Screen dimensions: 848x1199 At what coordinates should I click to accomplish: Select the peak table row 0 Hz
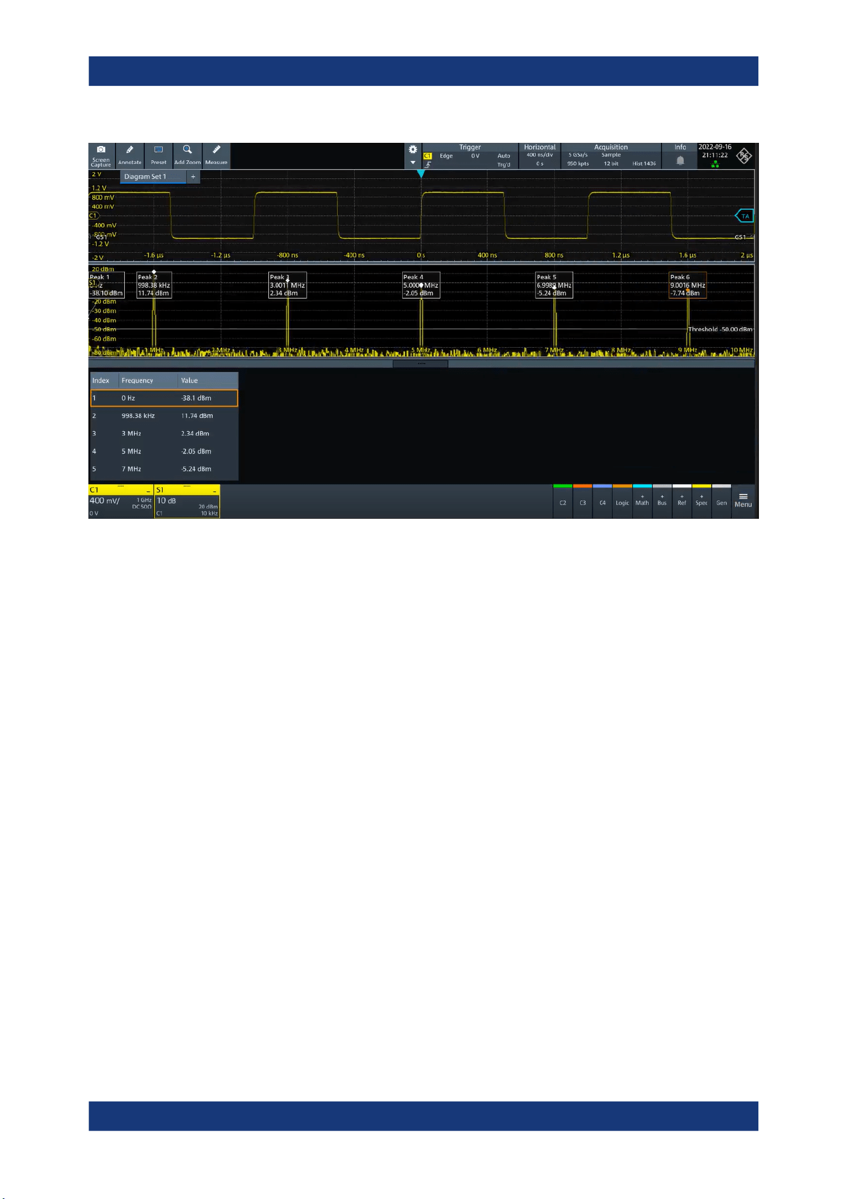(164, 398)
